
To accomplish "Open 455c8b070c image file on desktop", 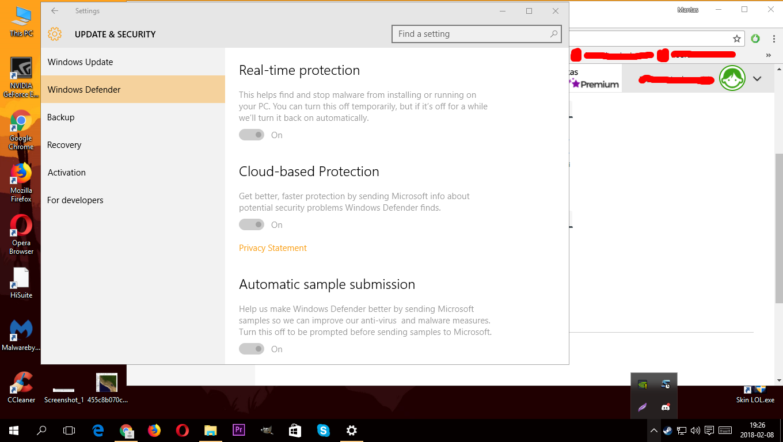I will (x=107, y=388).
